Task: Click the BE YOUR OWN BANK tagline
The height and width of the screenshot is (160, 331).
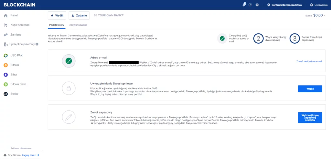Action: (109, 15)
